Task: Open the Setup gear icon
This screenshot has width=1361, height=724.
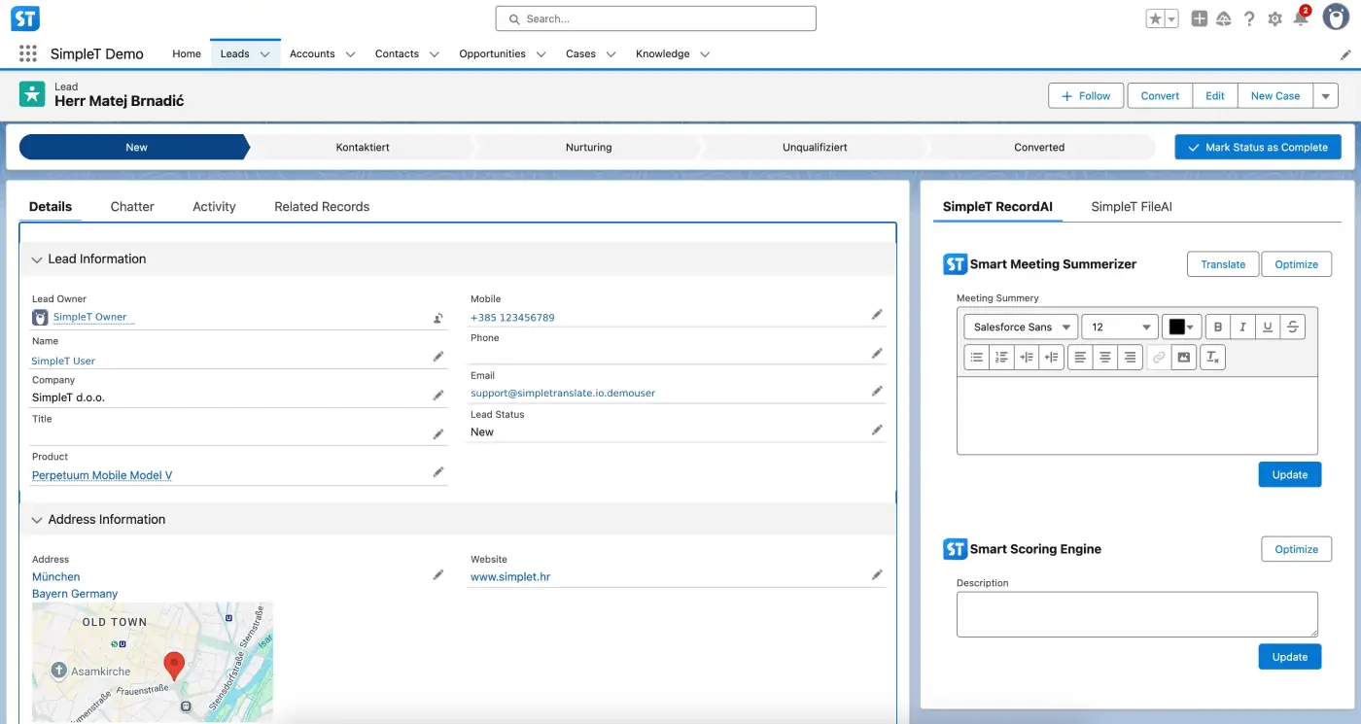Action: click(1274, 18)
